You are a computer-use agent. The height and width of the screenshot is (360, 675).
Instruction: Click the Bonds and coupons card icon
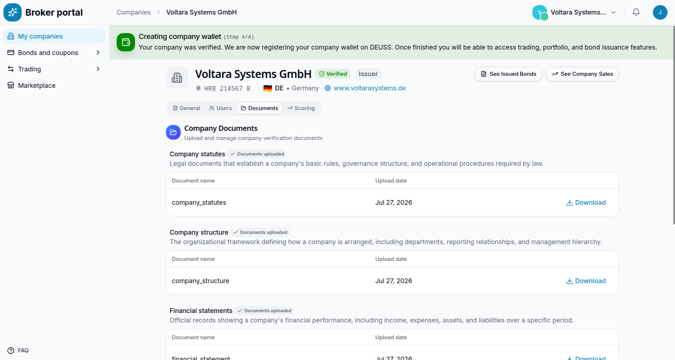(x=11, y=52)
